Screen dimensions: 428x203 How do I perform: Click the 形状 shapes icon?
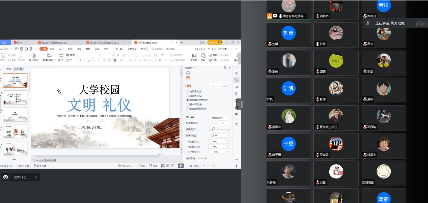click(x=203, y=57)
